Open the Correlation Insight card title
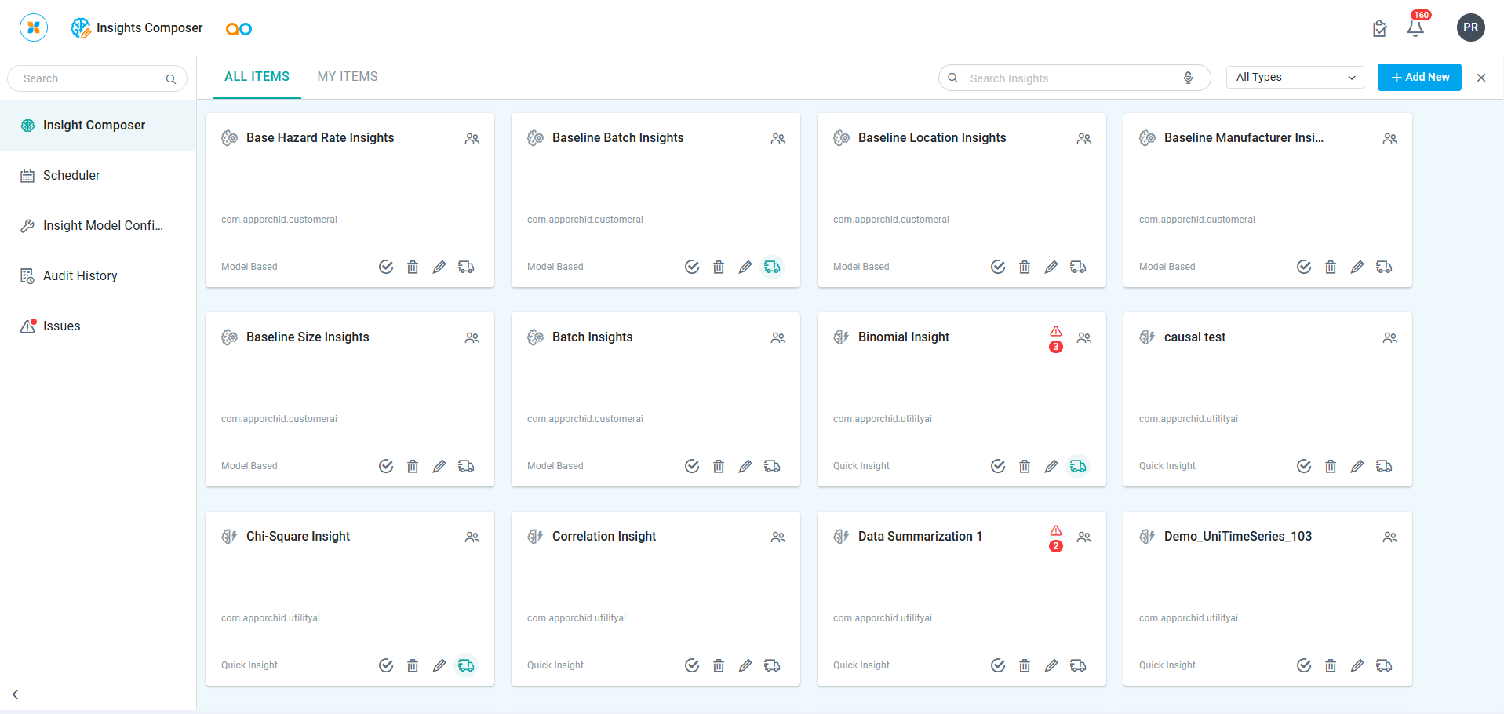The width and height of the screenshot is (1504, 714). click(603, 537)
